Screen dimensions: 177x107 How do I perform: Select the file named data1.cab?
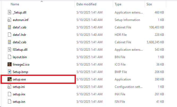[19, 27]
